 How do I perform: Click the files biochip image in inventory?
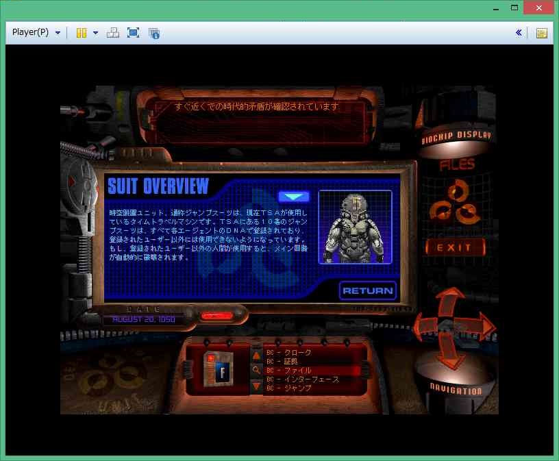[x=219, y=369]
